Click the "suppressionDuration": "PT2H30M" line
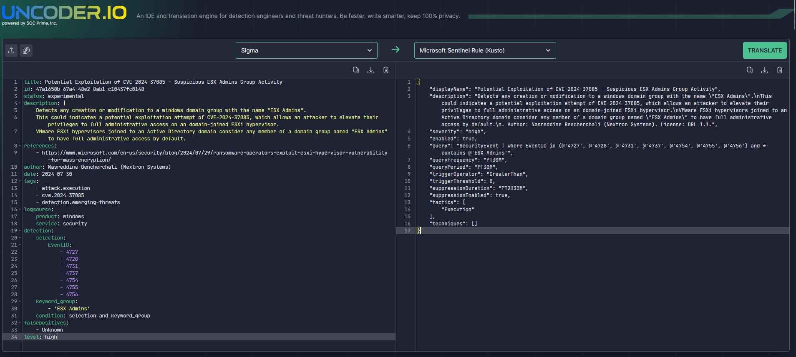The height and width of the screenshot is (357, 796). 479,188
